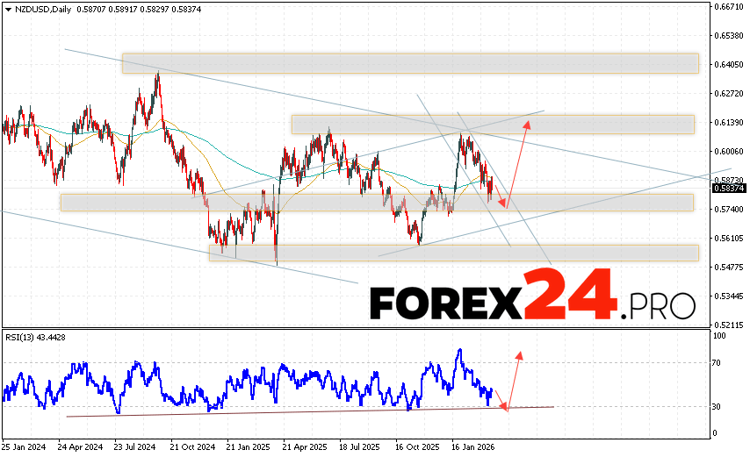Click the small triangle before NZDUSD,Daily title
This screenshot has width=750, height=457.
tap(6, 8)
